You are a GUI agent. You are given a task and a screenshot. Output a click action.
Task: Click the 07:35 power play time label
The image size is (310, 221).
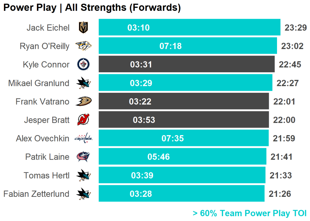coord(173,138)
